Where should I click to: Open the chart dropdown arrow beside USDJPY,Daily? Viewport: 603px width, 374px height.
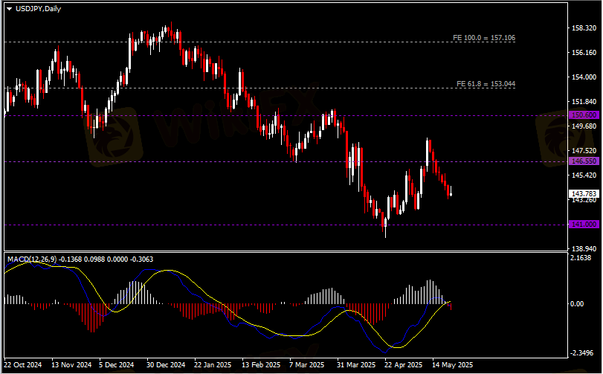click(9, 9)
